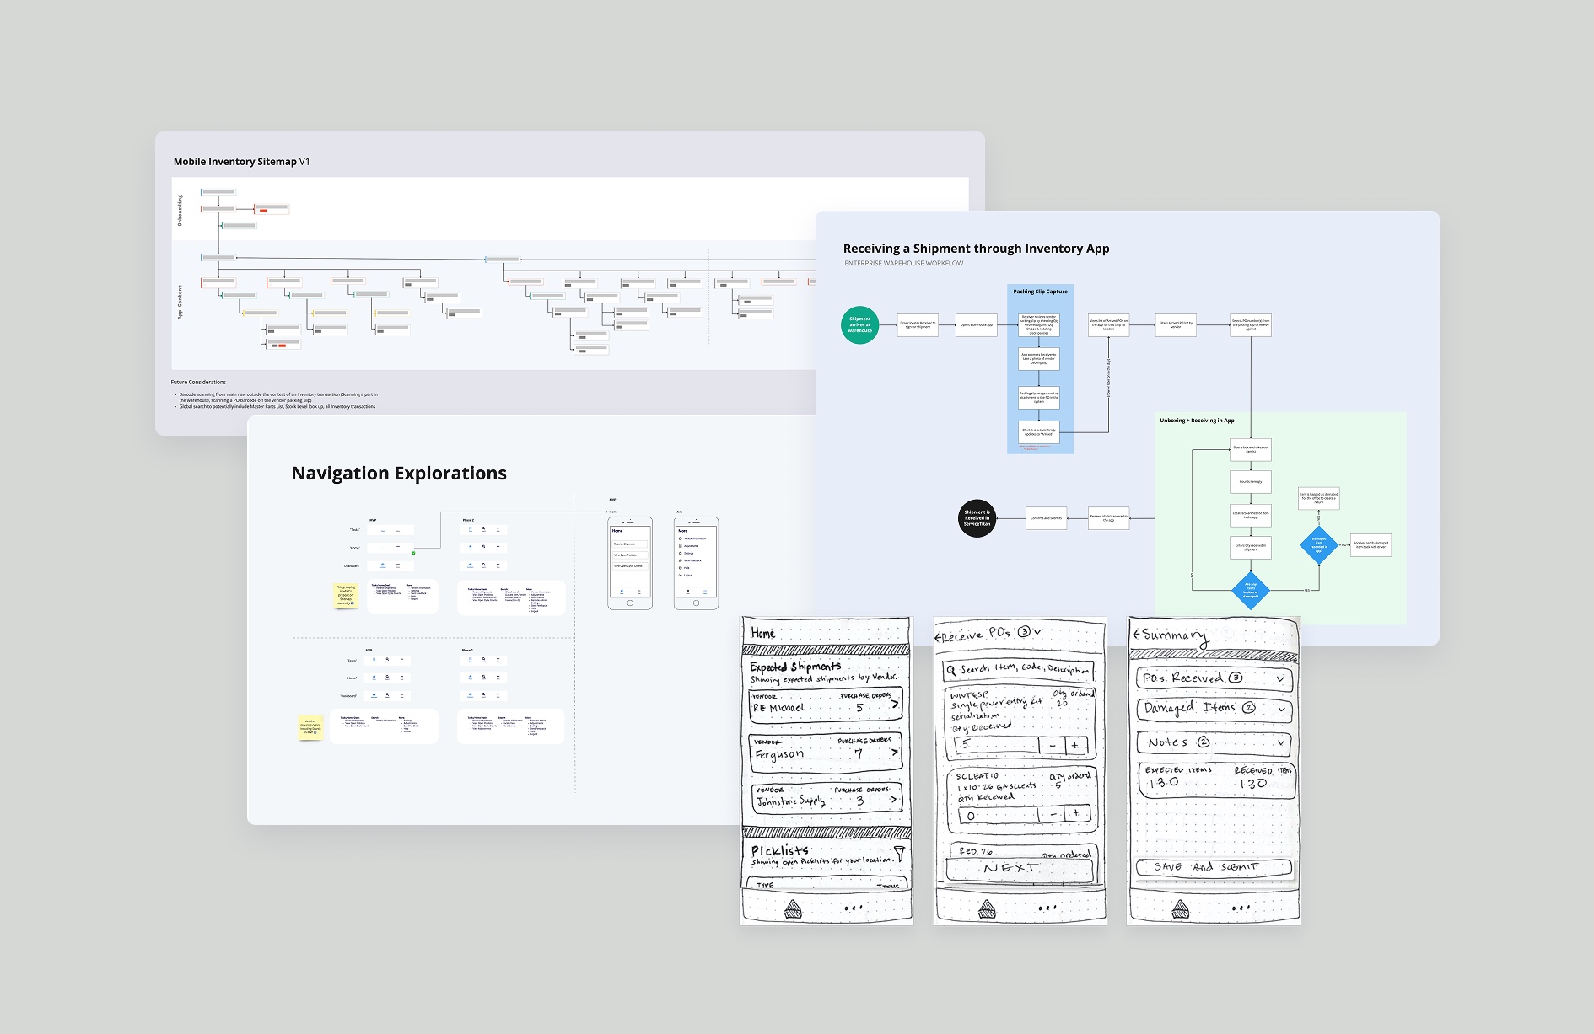Click the Adjustments icon in More phone mockup
This screenshot has width=1594, height=1034.
[x=681, y=546]
